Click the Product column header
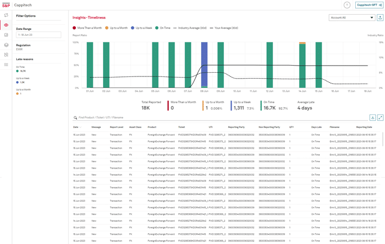The width and height of the screenshot is (385, 244). (152, 127)
